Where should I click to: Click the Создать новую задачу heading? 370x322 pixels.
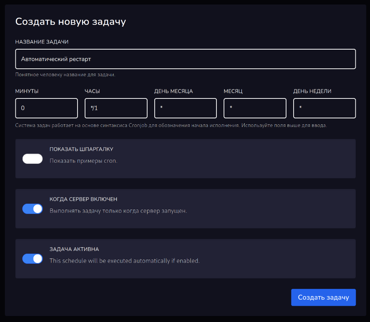[x=70, y=22]
